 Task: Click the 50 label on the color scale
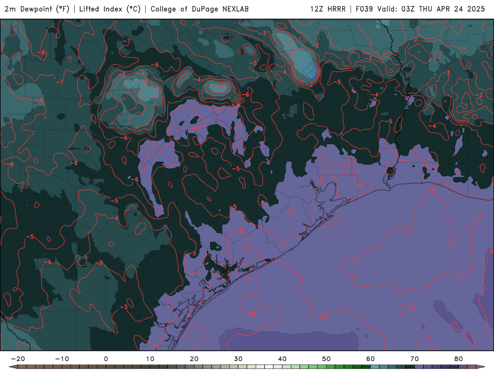(327, 359)
